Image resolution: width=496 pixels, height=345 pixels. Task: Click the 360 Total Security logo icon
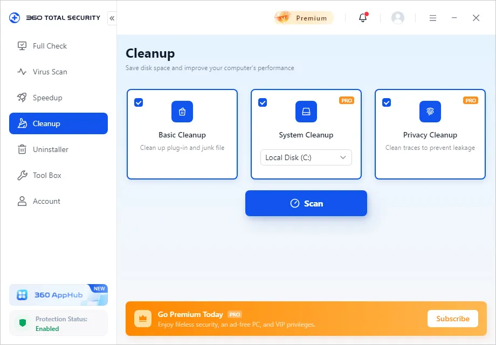tap(15, 18)
